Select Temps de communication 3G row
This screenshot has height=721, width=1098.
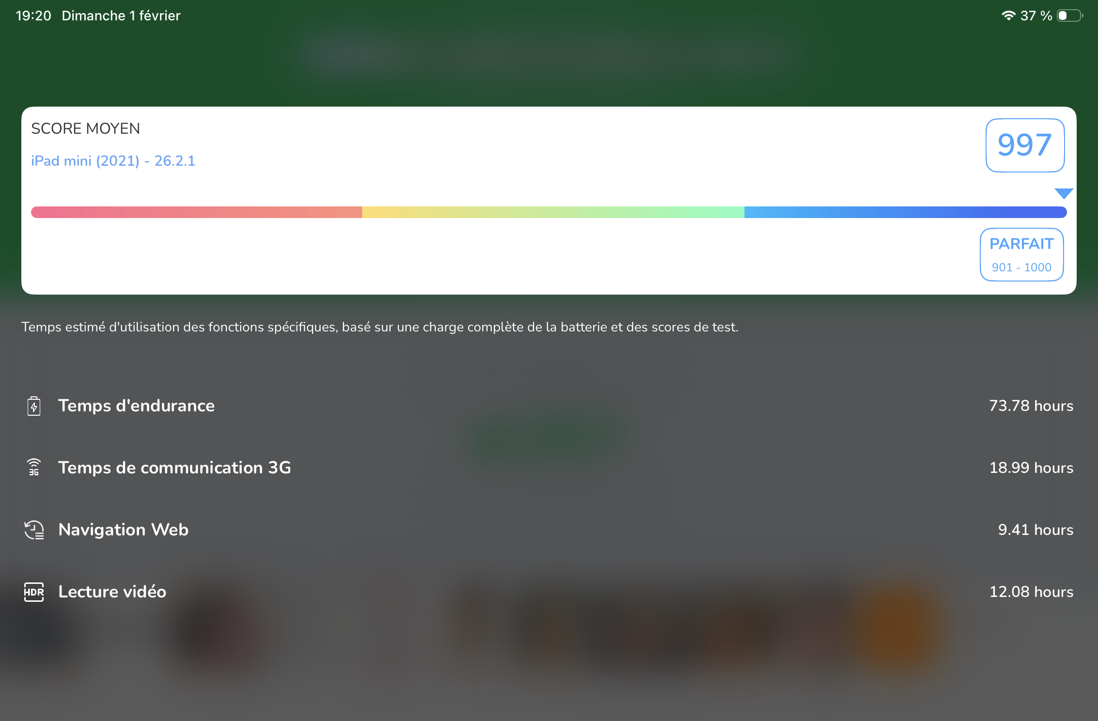coord(549,468)
